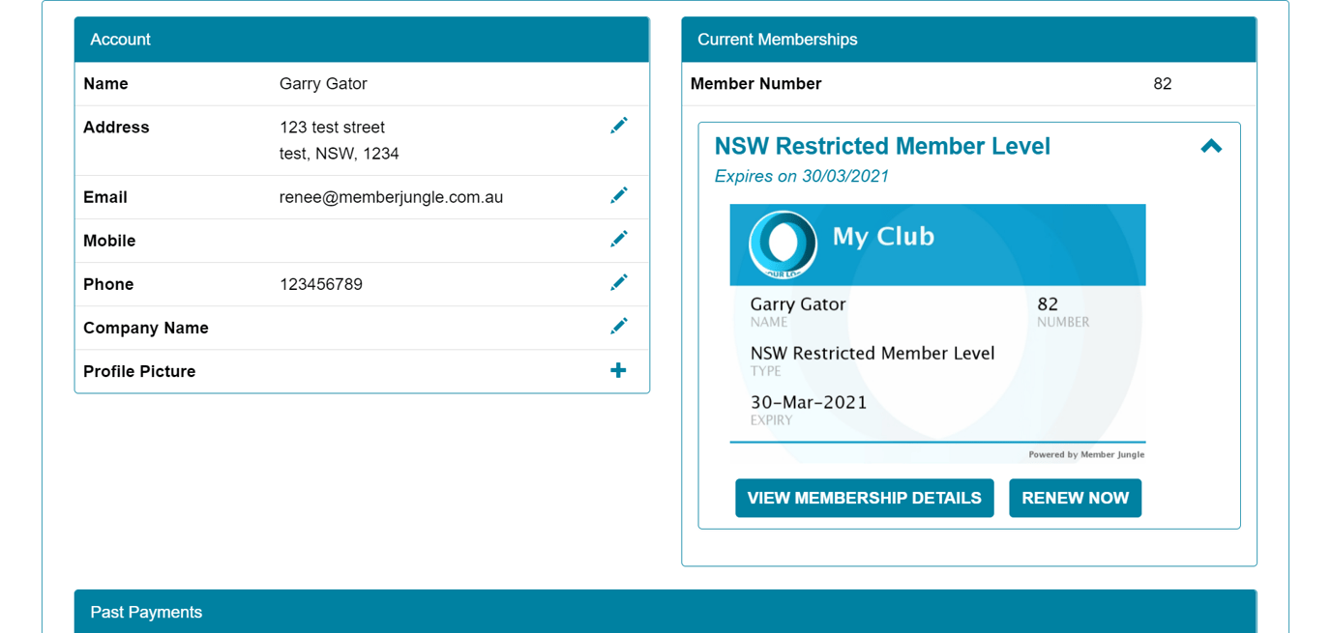Click the edit pencil for Company Name

pos(619,326)
